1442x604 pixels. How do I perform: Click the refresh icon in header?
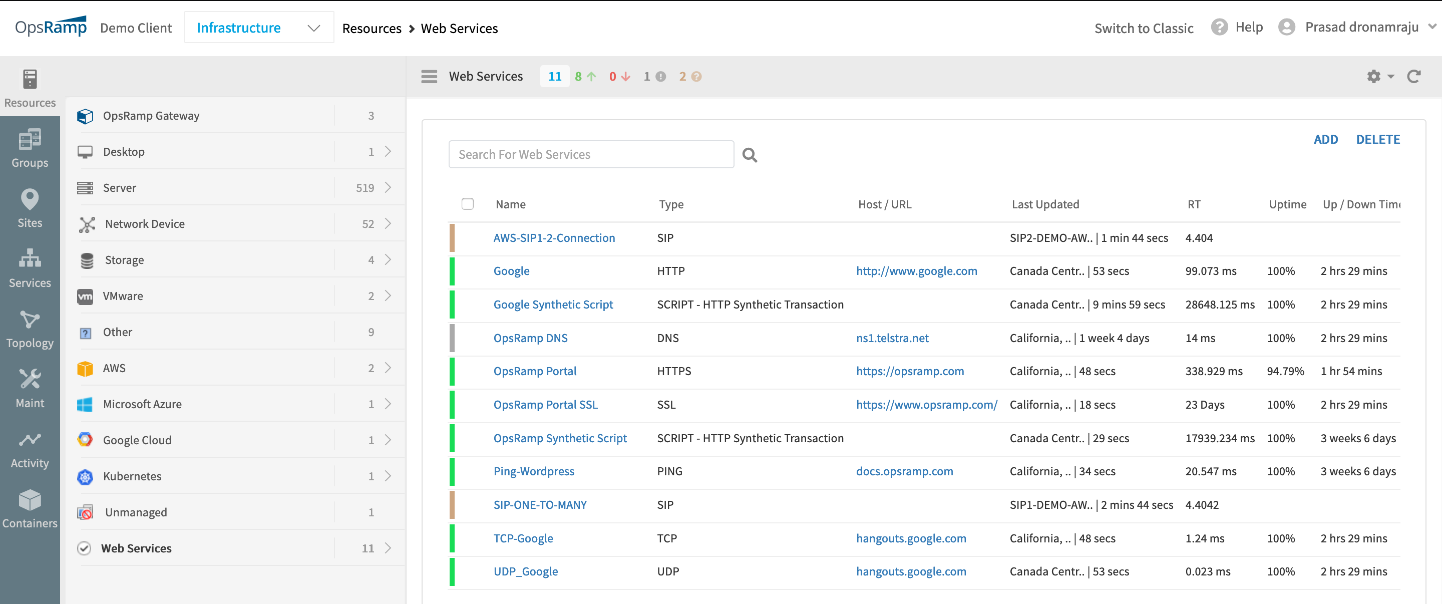click(1414, 76)
